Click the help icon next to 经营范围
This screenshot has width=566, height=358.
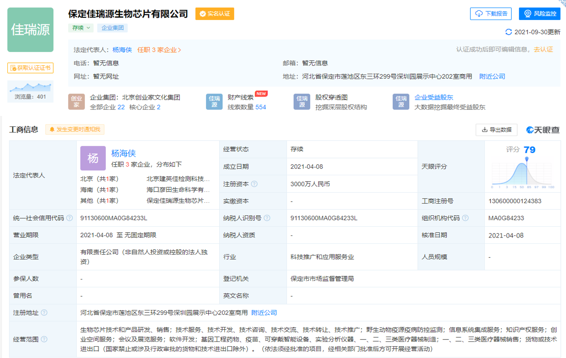point(44,339)
